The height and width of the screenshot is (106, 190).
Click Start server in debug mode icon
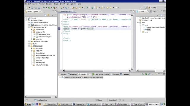click(142, 74)
